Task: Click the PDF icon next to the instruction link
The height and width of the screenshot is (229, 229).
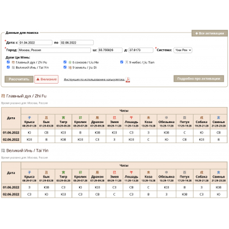Action: [x=128, y=80]
